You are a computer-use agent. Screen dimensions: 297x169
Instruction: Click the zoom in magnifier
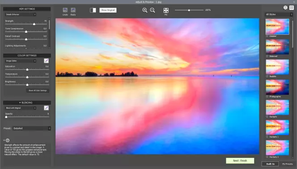(145, 10)
